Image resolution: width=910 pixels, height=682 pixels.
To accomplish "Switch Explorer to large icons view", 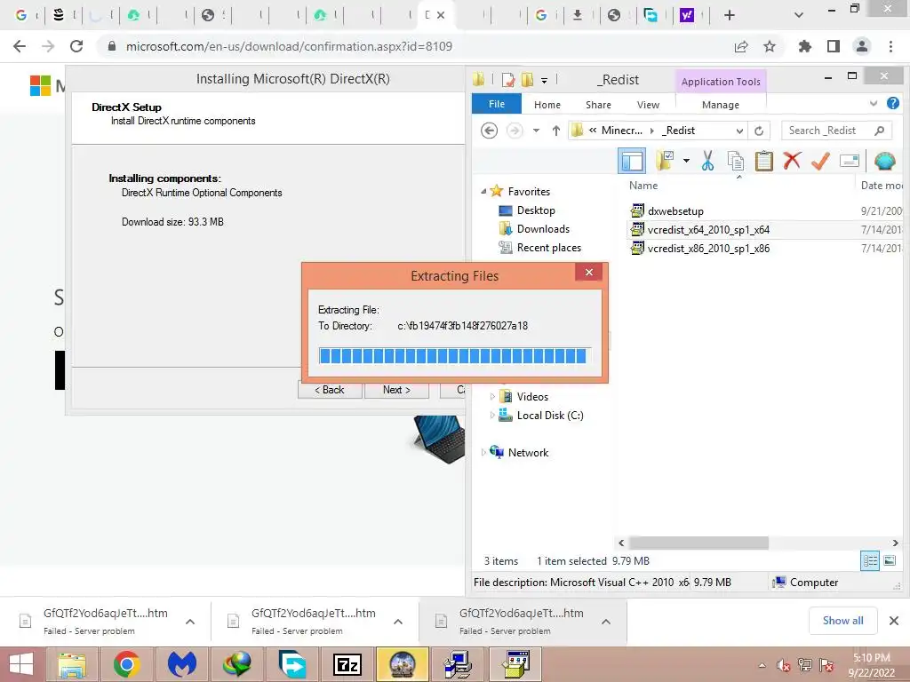I will (889, 561).
